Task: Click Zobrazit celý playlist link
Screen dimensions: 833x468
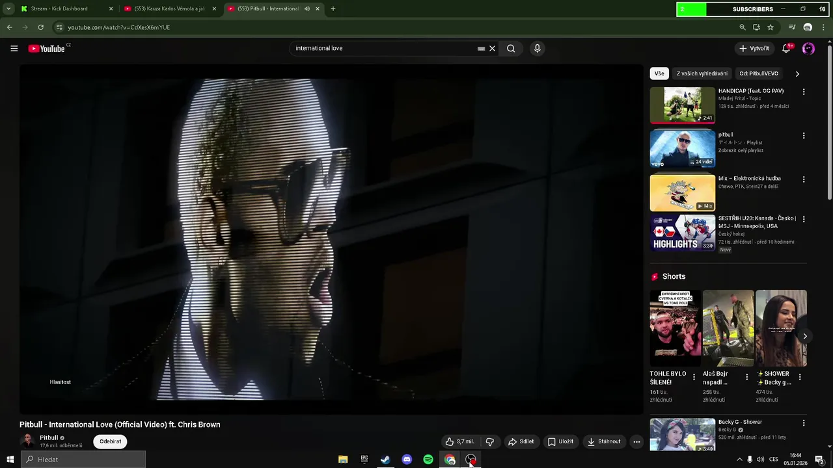Action: pyautogui.click(x=741, y=150)
